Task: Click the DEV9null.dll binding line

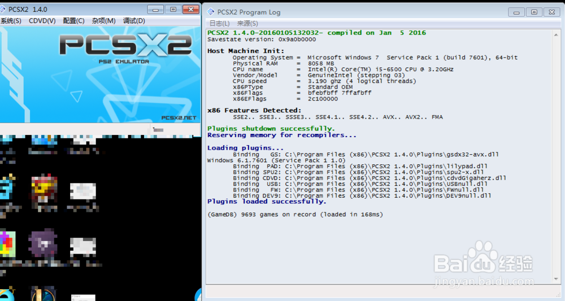Action: point(362,195)
